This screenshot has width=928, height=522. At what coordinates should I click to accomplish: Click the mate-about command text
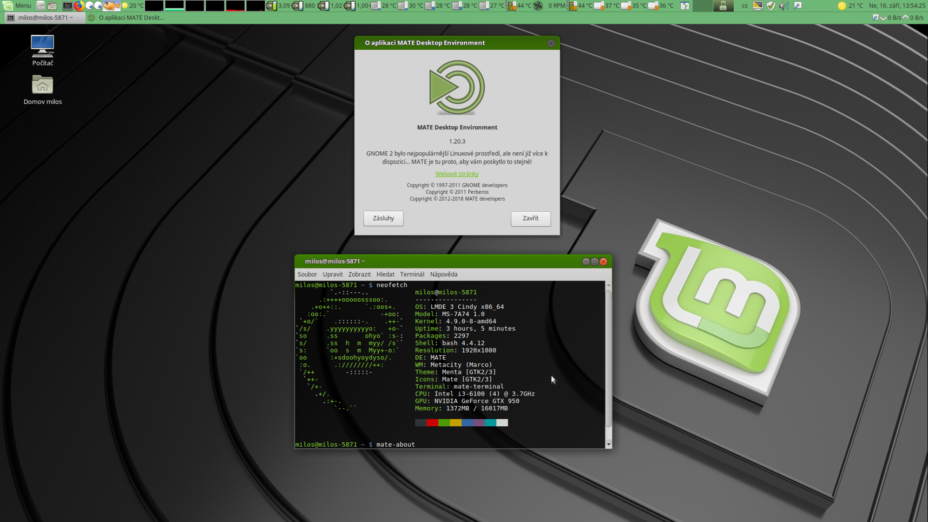pyautogui.click(x=396, y=445)
